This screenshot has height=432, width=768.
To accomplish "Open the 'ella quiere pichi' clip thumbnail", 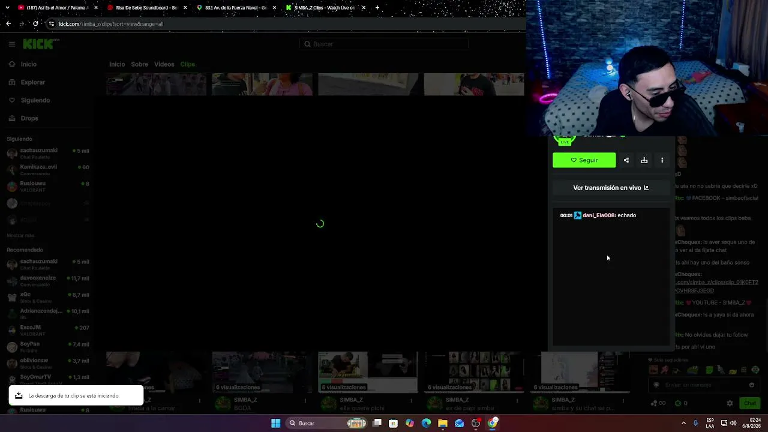I will [x=368, y=372].
